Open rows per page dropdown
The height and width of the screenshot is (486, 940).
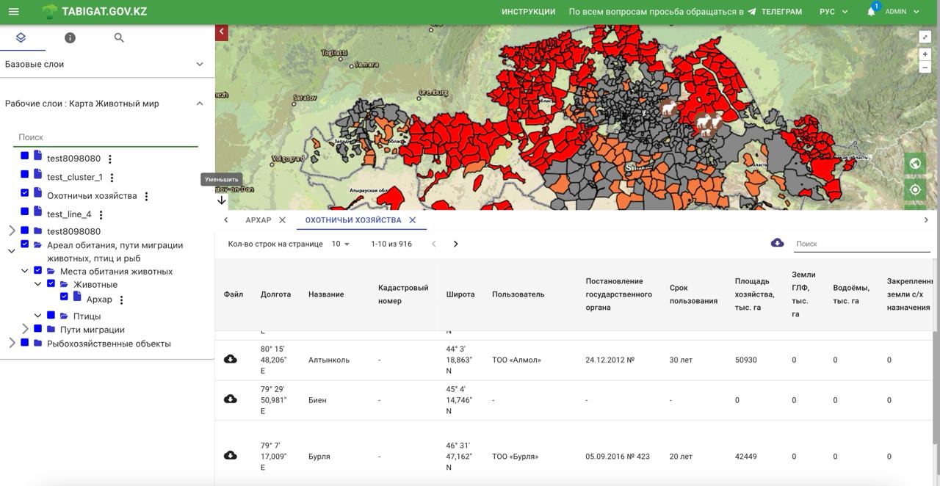point(340,244)
